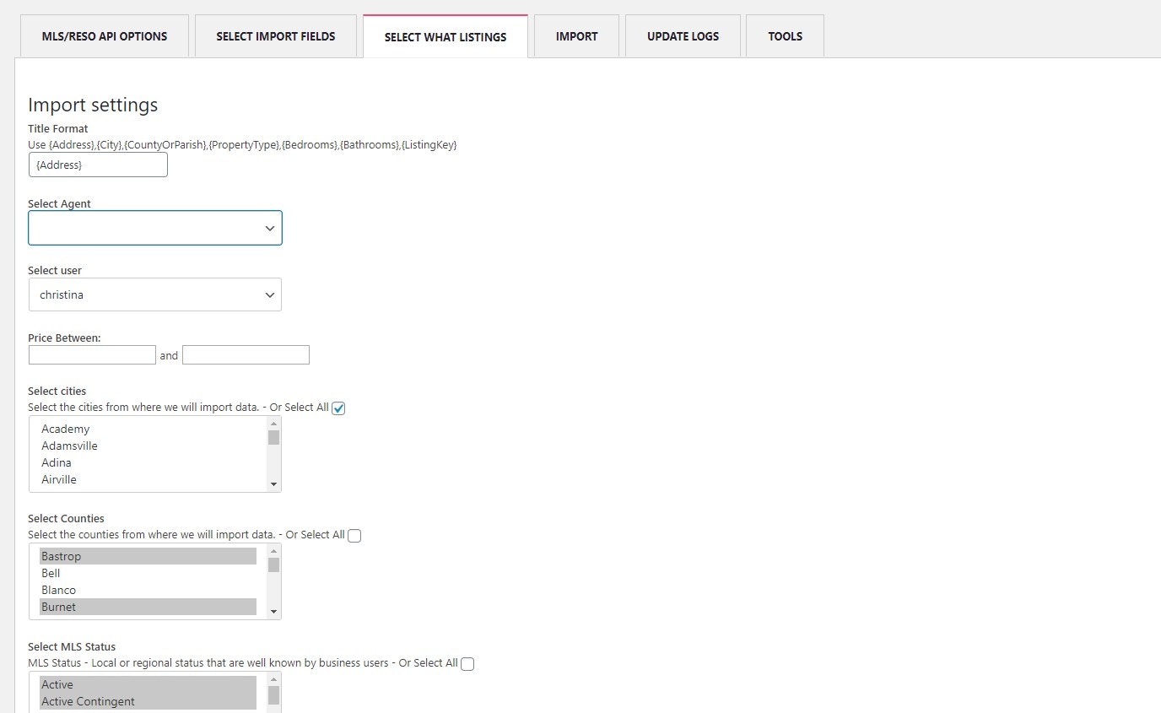Click the MLS Status list scrollbar thumb
Viewport: 1161px width, 713px height.
click(273, 695)
